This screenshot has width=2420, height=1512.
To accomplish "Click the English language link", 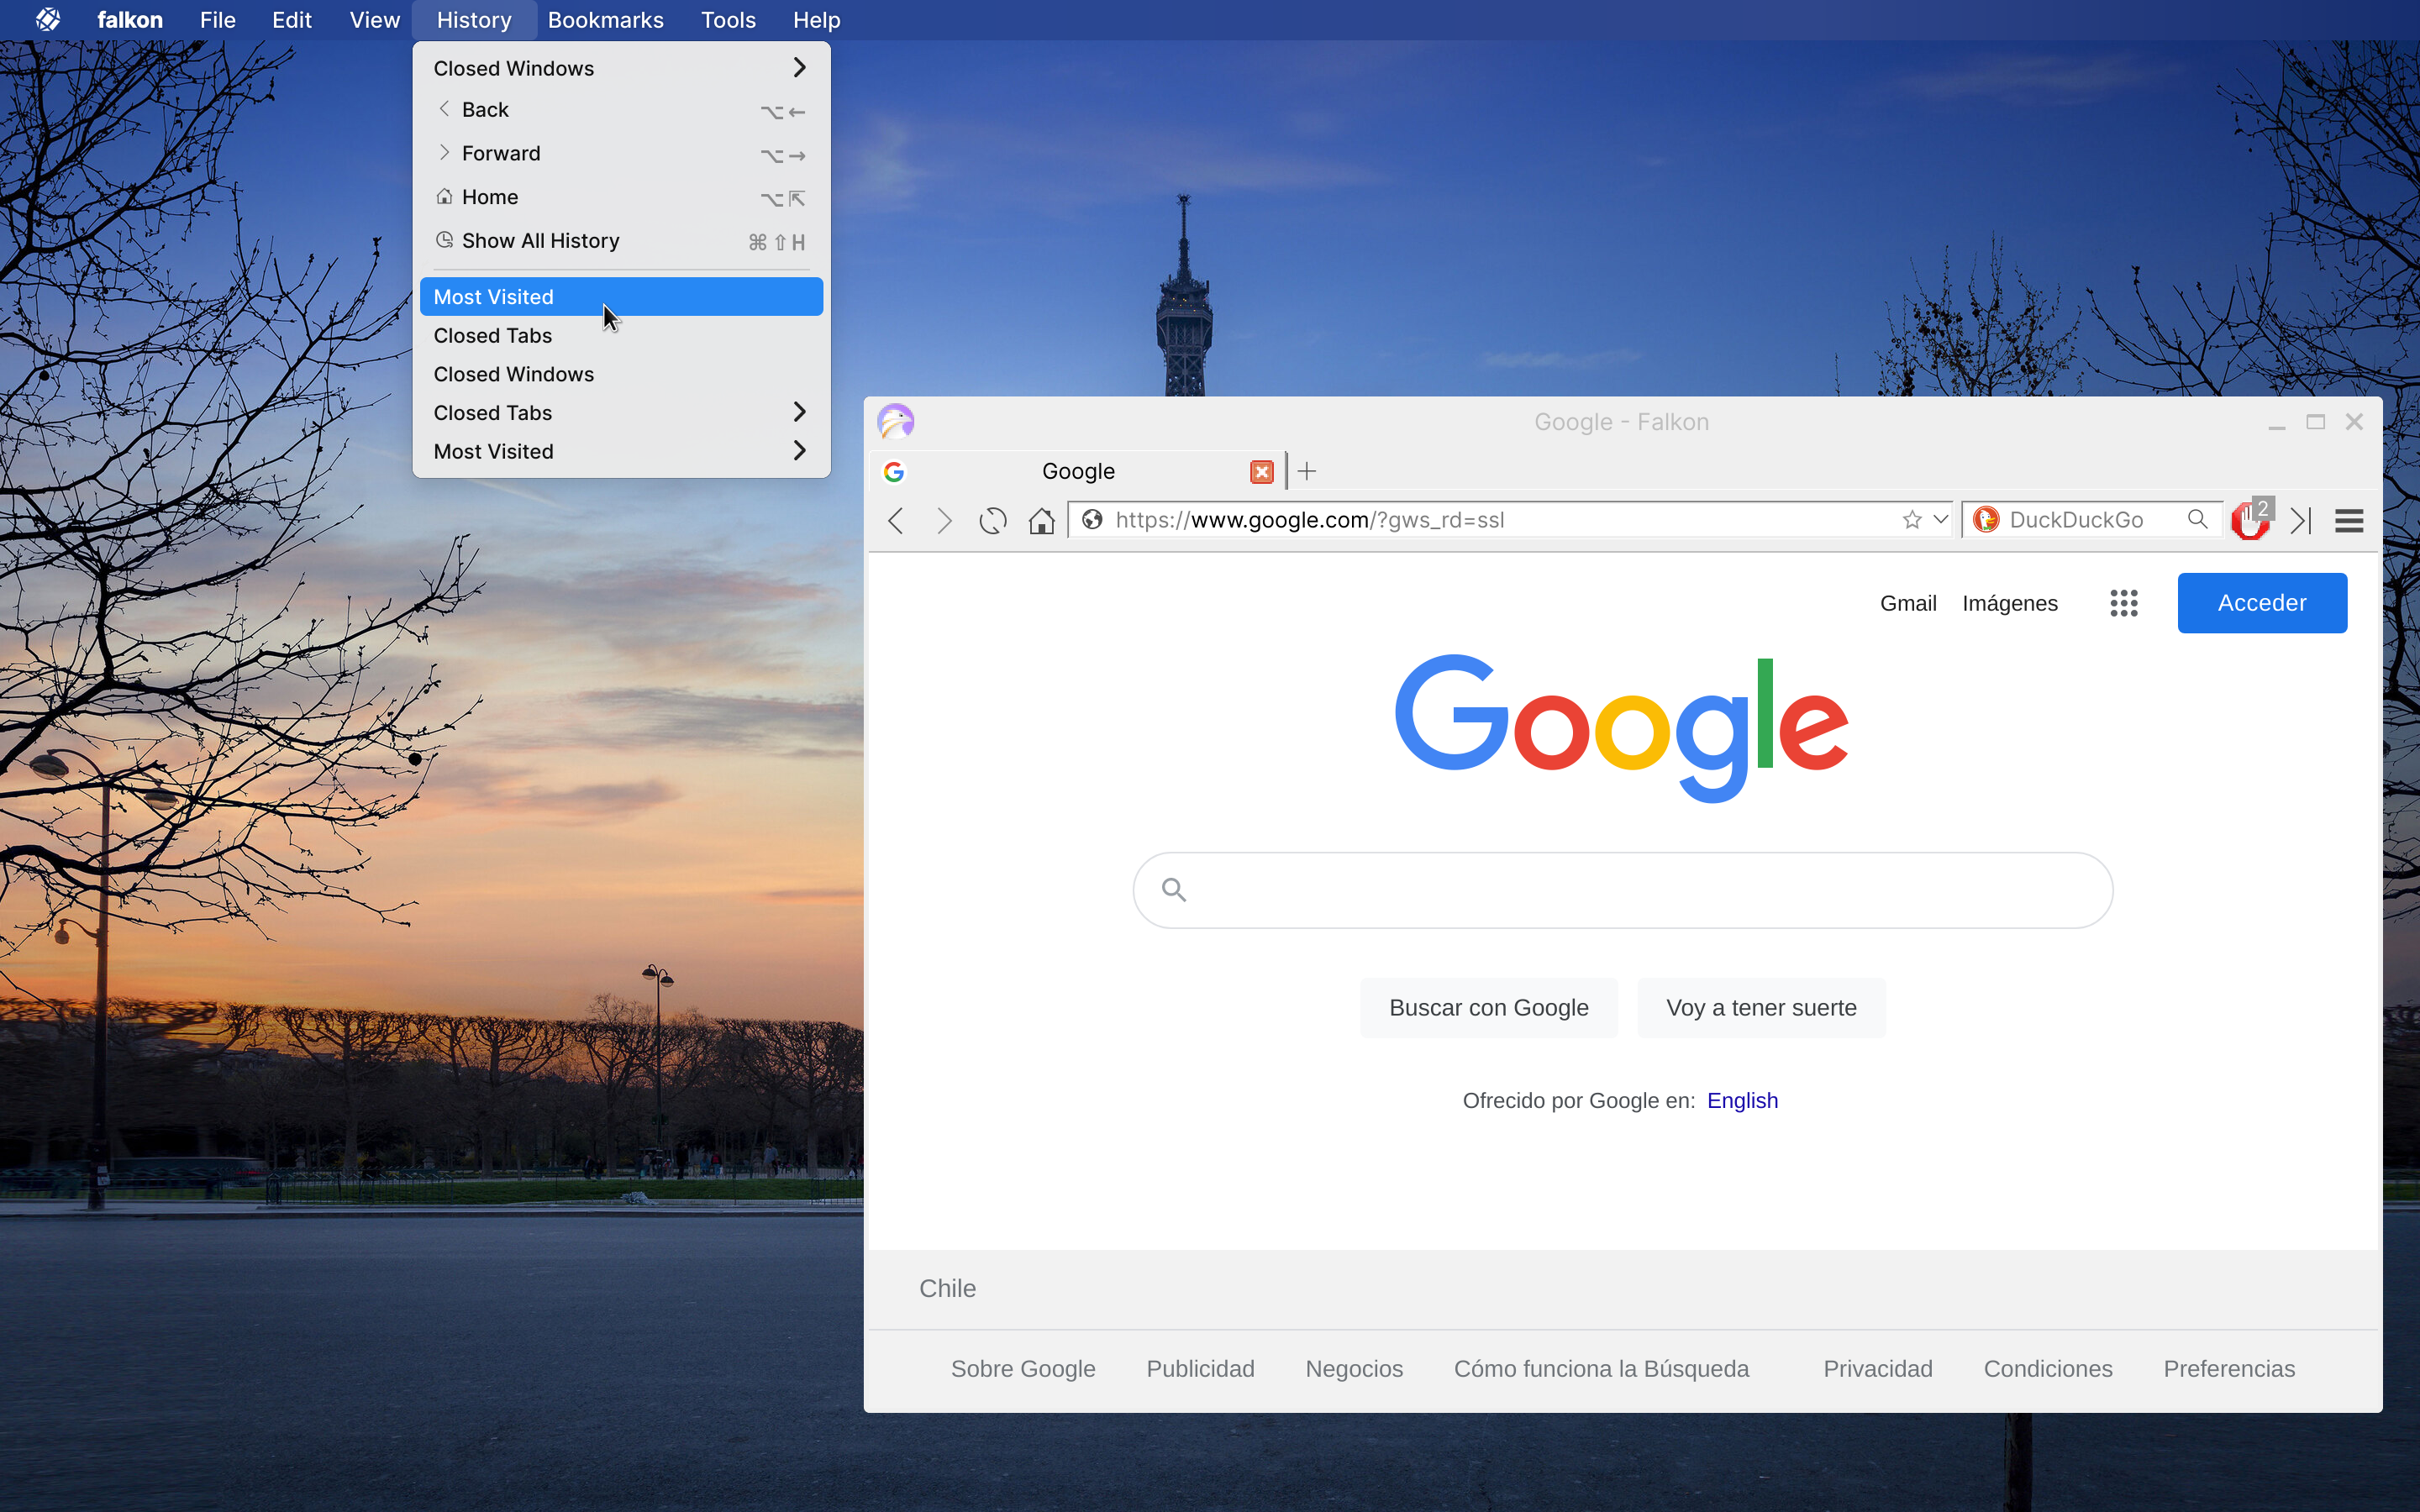I will (1741, 1100).
